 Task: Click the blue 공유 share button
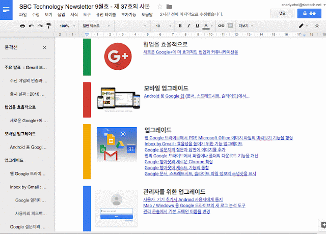pyautogui.click(x=309, y=14)
